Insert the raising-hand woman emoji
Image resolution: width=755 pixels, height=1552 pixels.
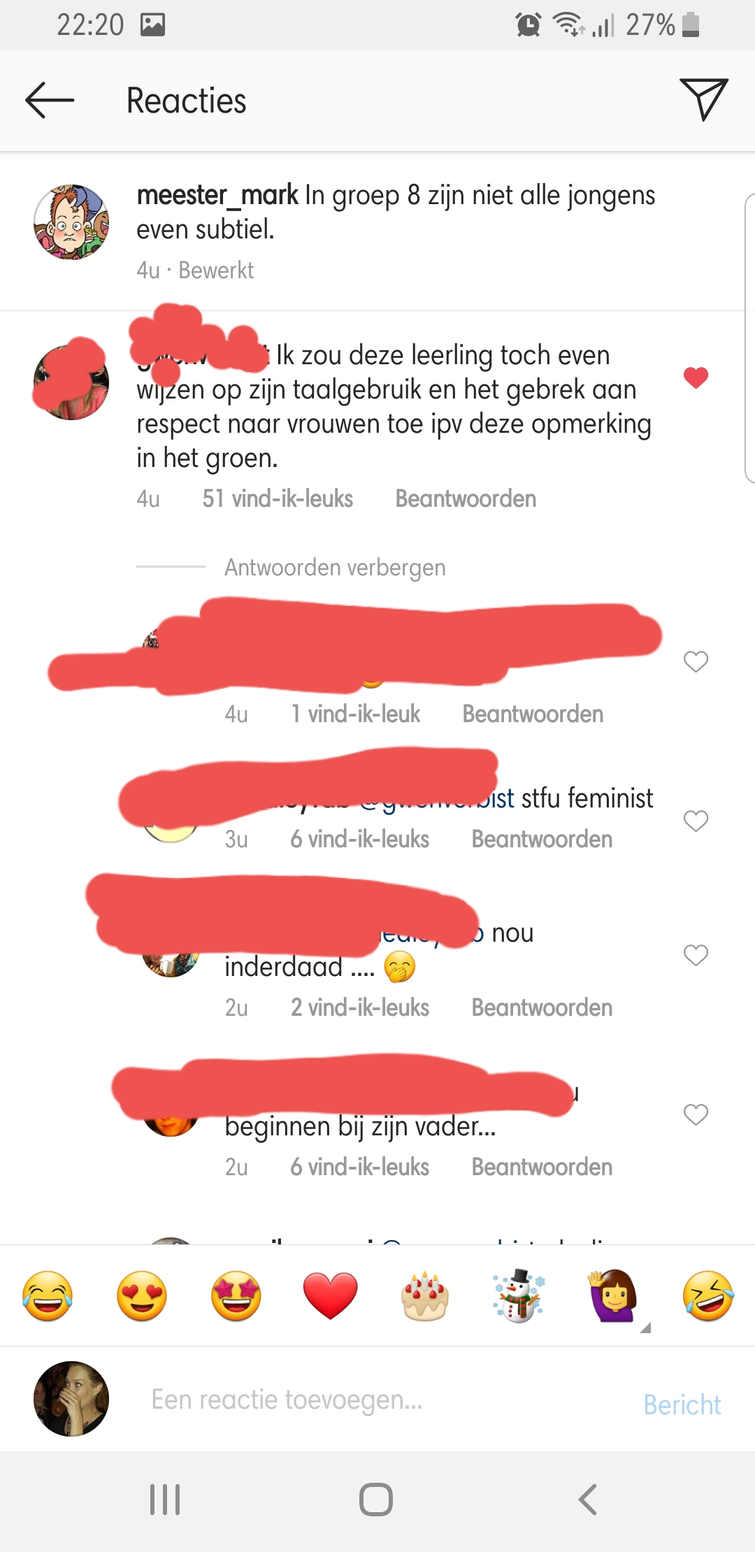[x=614, y=1295]
